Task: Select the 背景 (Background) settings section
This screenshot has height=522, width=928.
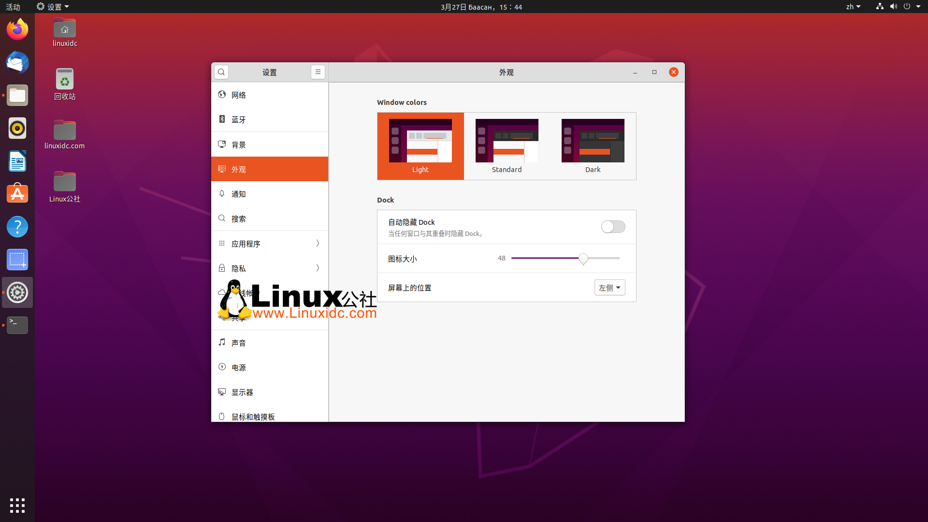Action: pyautogui.click(x=239, y=144)
